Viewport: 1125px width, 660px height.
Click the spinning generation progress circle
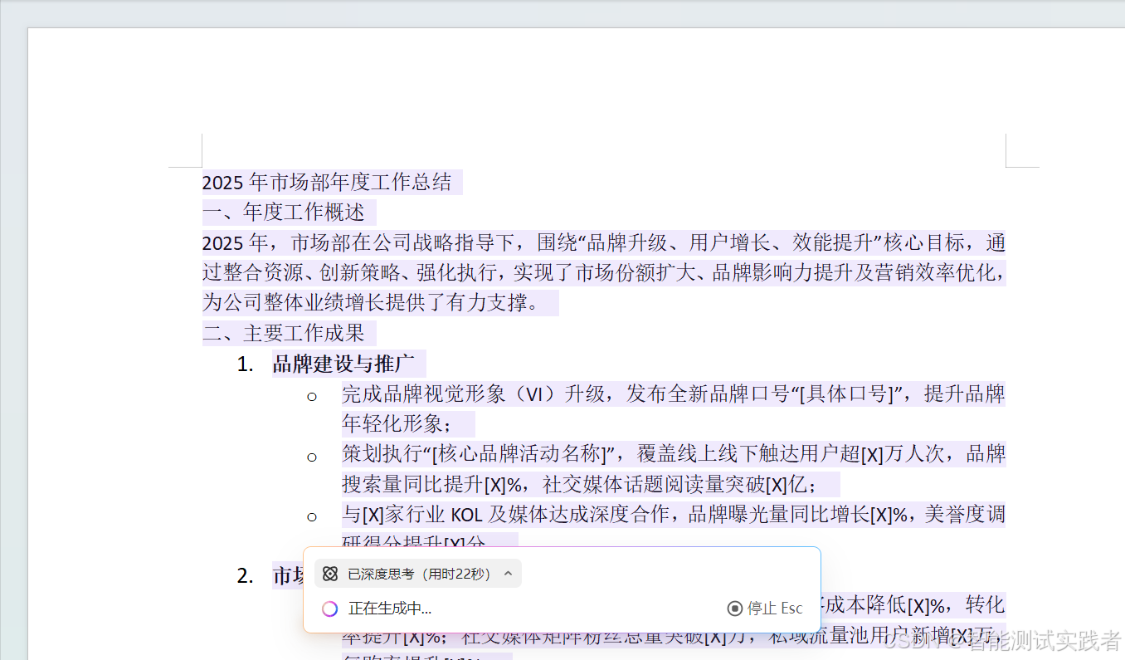329,608
